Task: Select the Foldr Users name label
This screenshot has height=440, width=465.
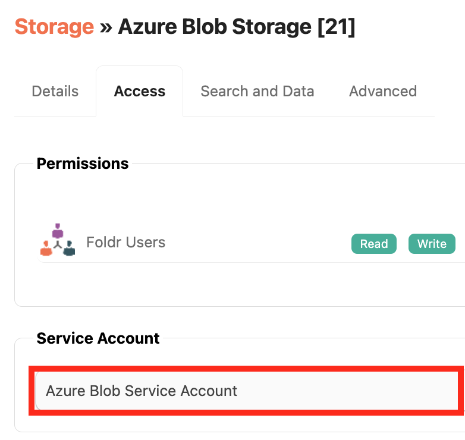Action: tap(125, 243)
